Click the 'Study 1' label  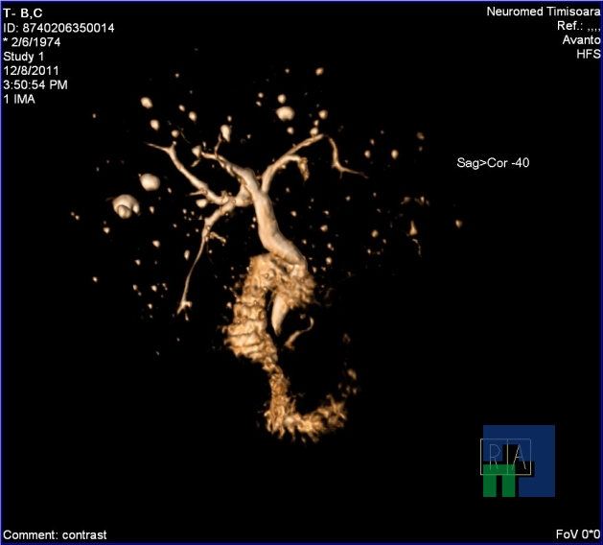23,57
